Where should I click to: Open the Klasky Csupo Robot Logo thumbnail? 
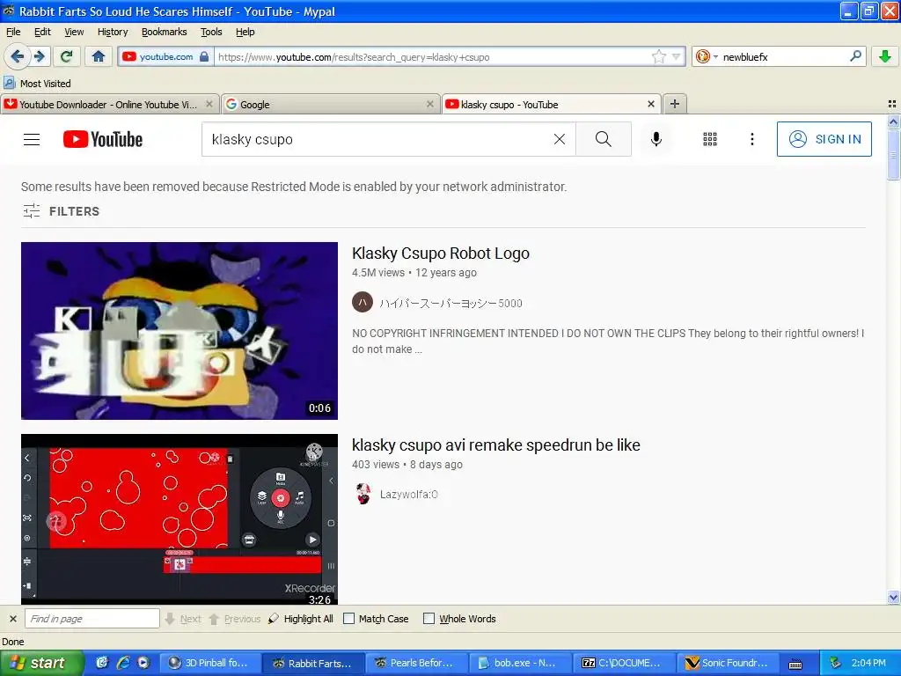coord(179,331)
